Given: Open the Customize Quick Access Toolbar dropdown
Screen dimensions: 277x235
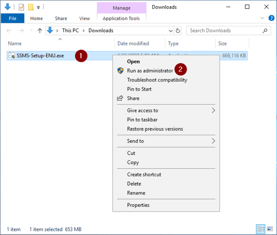Looking at the screenshot, I should [38, 7].
